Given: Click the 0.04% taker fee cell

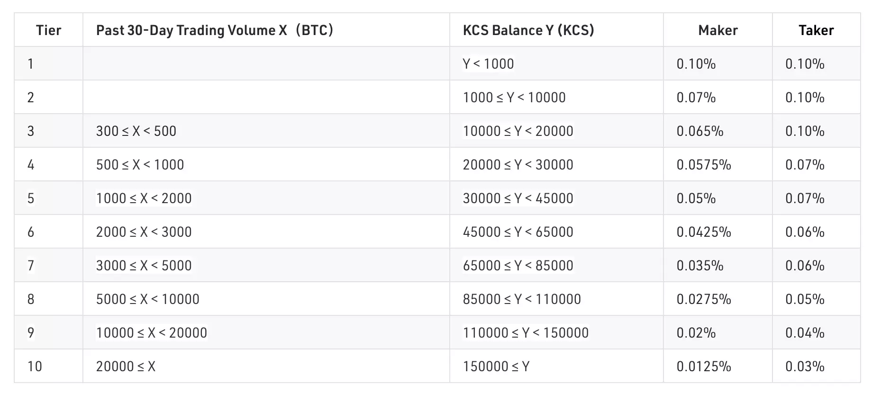Looking at the screenshot, I should tap(805, 333).
